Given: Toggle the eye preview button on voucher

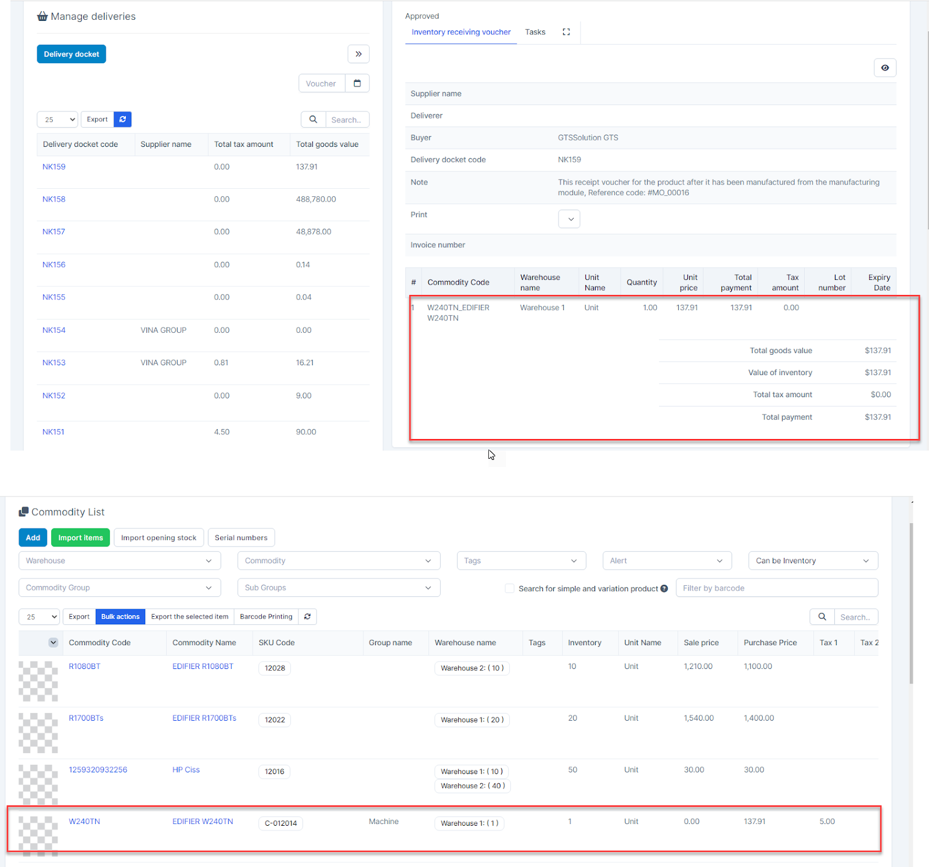Looking at the screenshot, I should pos(884,68).
